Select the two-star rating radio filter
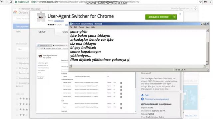The image size is (213, 119). [x=17, y=115]
